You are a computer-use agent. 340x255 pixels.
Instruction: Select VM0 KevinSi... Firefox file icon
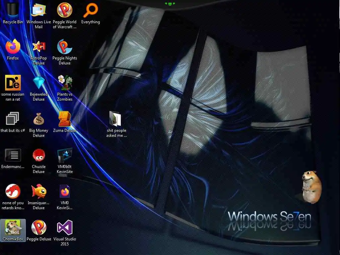coord(65,191)
